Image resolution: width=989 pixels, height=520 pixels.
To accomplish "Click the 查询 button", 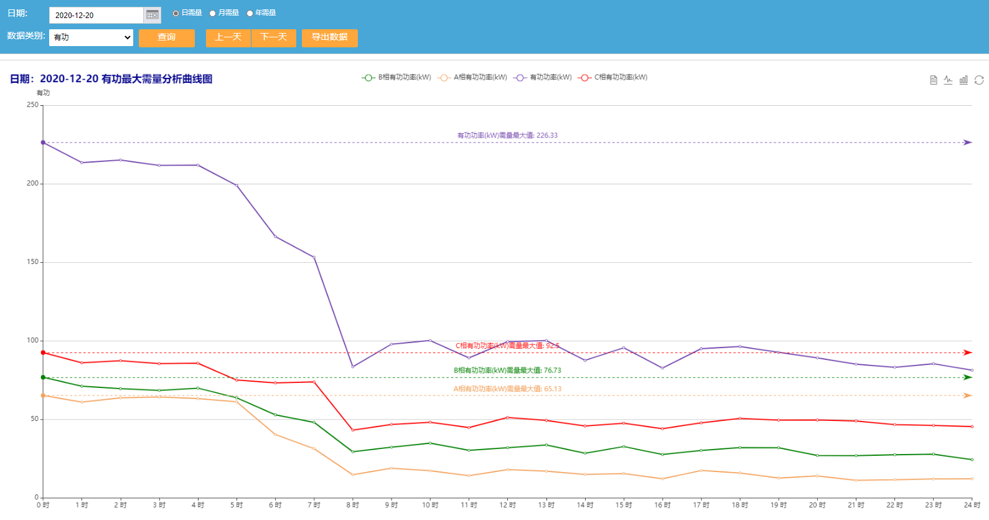I will click(x=167, y=37).
